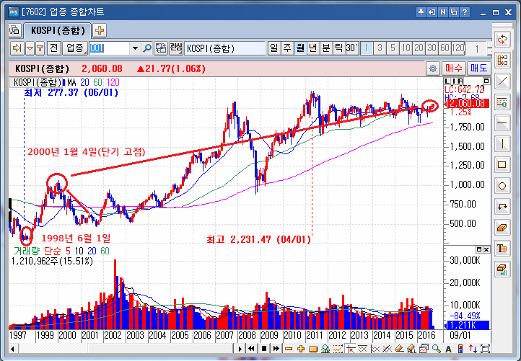Switch chart to daily (일) period
This screenshot has height=361, width=521.
tap(274, 48)
